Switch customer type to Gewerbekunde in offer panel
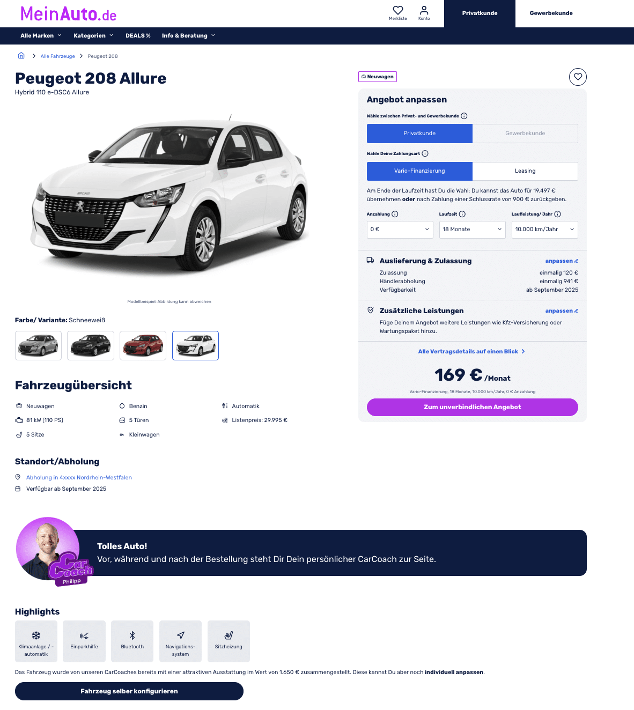This screenshot has height=710, width=634. point(525,134)
